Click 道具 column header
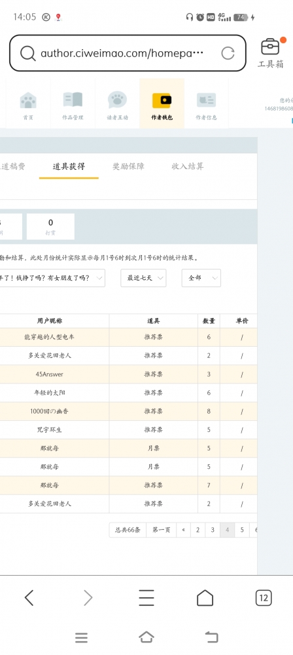Viewport: 293px width, 655px height. coord(154,321)
